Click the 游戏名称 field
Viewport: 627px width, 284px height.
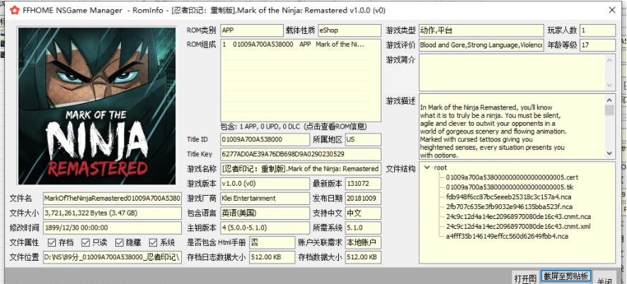pyautogui.click(x=301, y=169)
